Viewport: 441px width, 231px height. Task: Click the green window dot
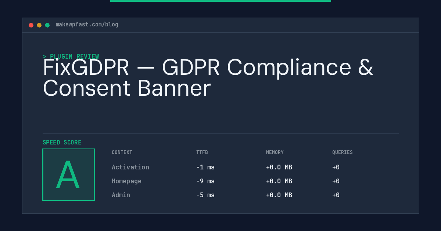tap(47, 25)
